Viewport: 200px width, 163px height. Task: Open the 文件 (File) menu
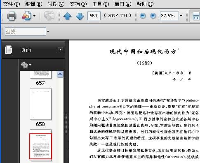[x=12, y=4]
